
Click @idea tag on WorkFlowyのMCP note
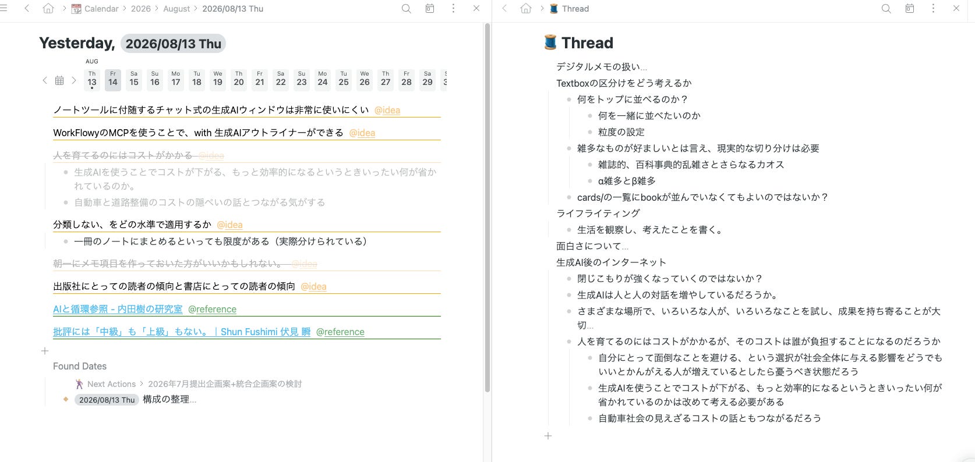pyautogui.click(x=362, y=133)
